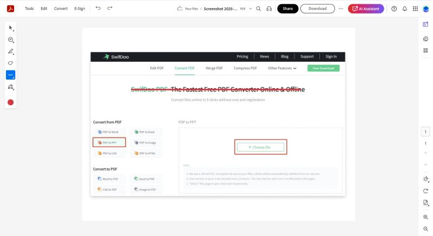Open the apps grid launcher

tap(415, 9)
